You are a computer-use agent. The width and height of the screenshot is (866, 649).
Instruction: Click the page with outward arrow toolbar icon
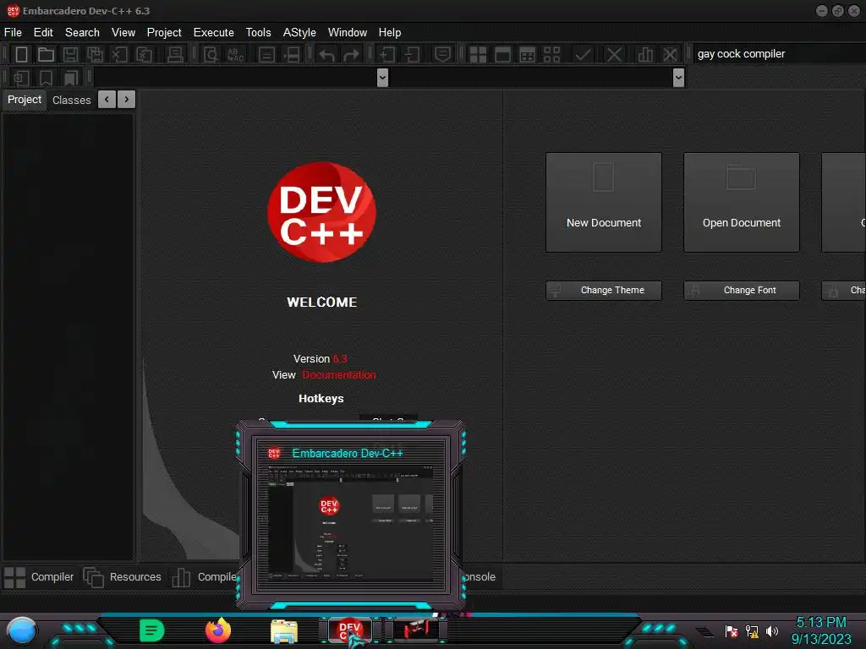click(412, 54)
